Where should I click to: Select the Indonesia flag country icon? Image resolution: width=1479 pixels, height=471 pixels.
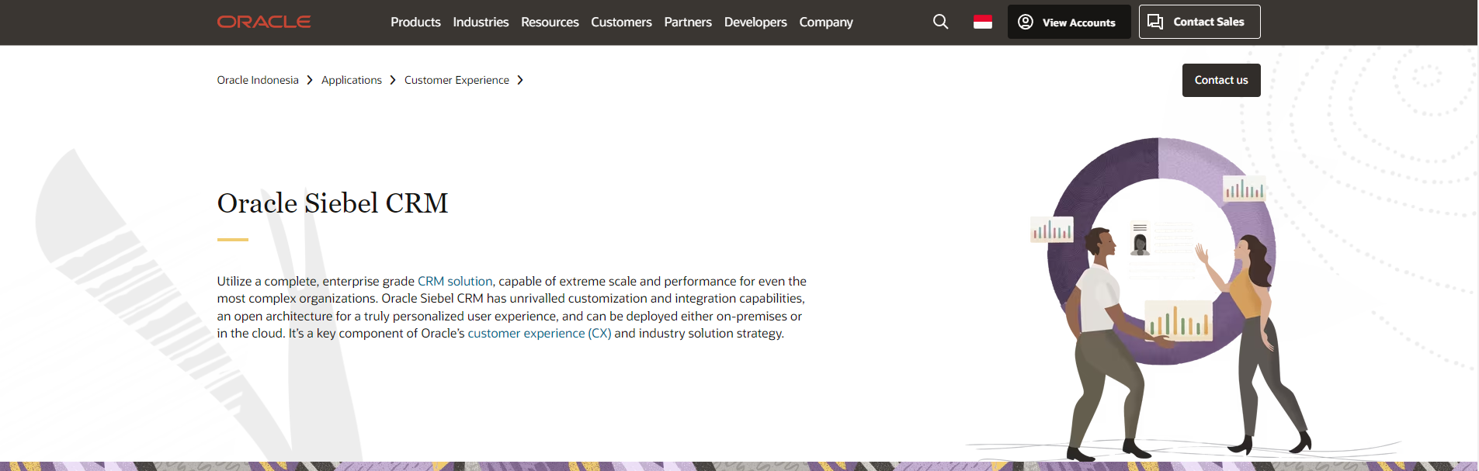click(983, 22)
